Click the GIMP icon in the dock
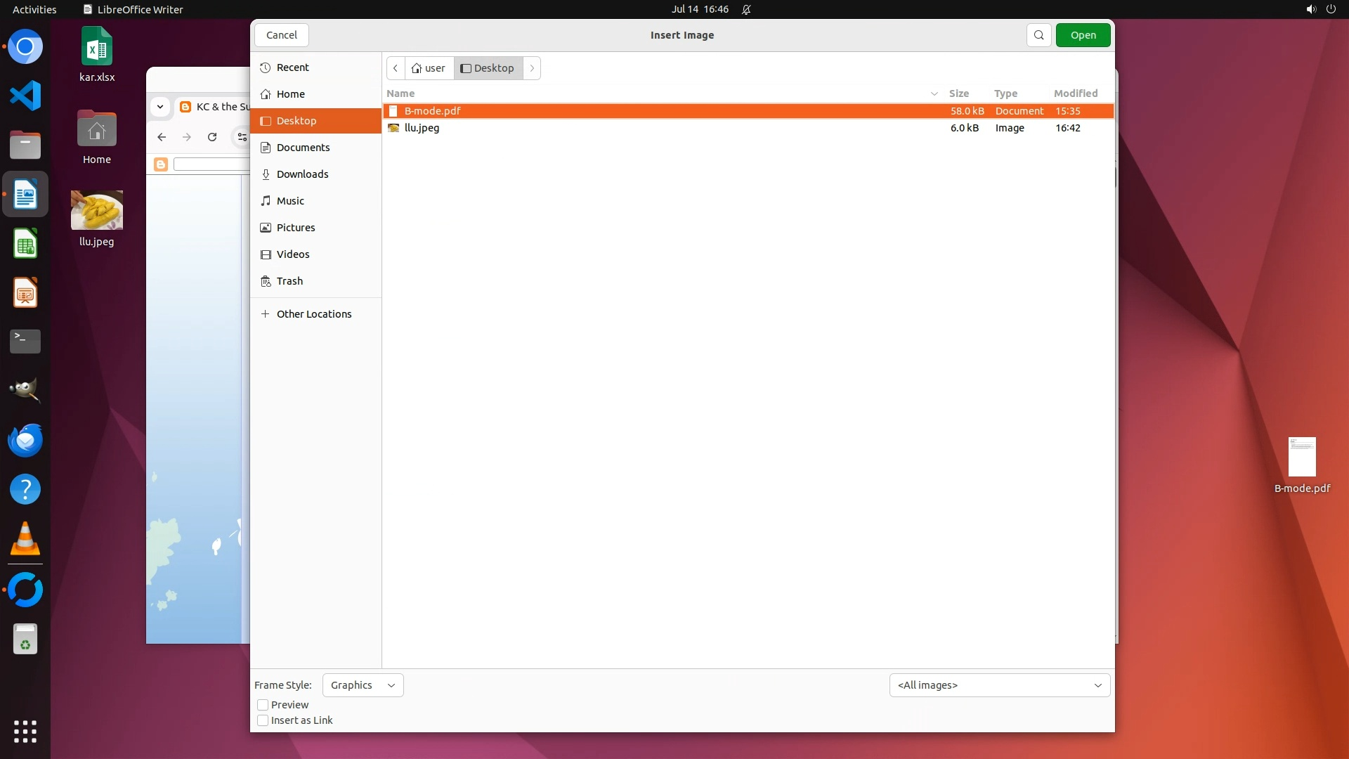This screenshot has width=1349, height=759. pyautogui.click(x=25, y=390)
